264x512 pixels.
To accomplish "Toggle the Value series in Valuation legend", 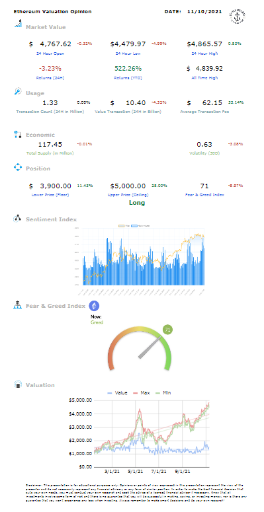I will (x=117, y=393).
